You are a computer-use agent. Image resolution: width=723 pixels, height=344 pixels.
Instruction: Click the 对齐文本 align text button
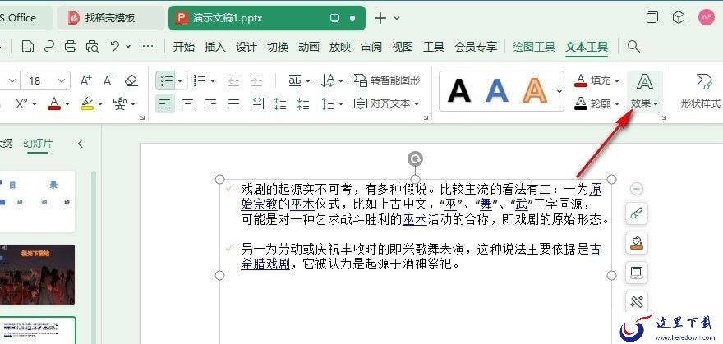386,103
